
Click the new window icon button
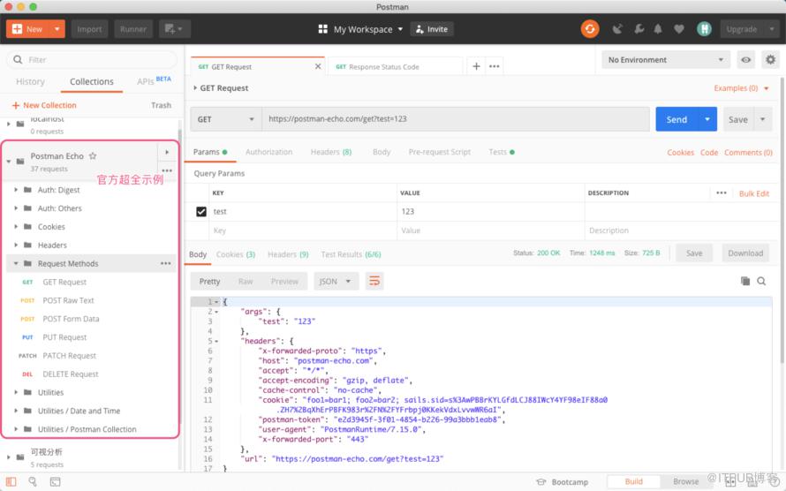tap(174, 29)
